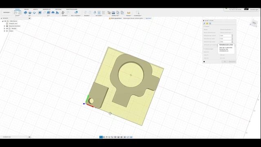The width and height of the screenshot is (261, 147).
Task: Toggle visibility eye of CAM-Stamm
Action: 5,21
